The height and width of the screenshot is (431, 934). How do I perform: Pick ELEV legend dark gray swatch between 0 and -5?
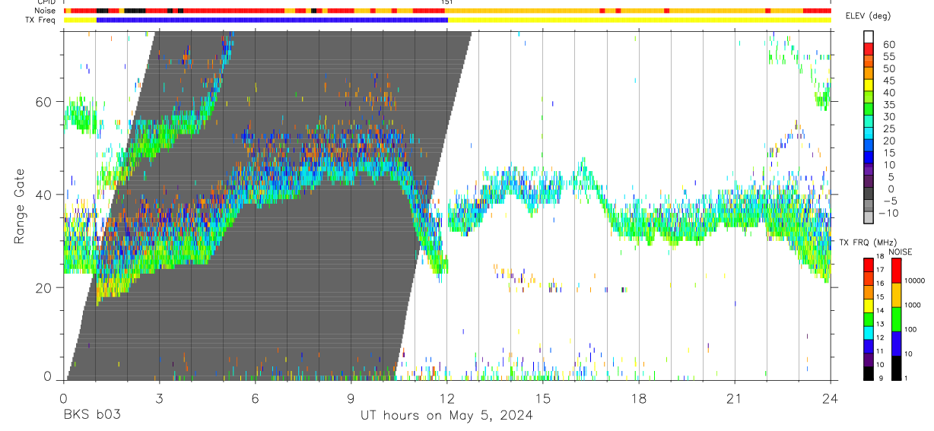tap(869, 193)
